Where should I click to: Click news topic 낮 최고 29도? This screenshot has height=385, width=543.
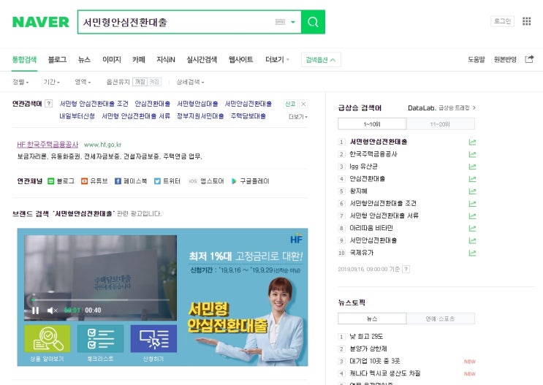[366, 337]
